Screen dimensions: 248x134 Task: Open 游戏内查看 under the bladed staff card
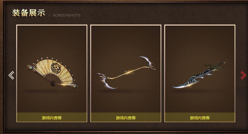tap(126, 118)
